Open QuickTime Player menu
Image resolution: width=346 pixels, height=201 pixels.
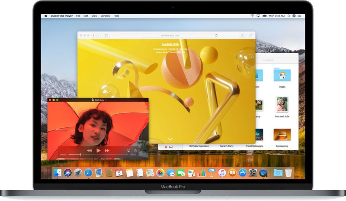(x=61, y=16)
